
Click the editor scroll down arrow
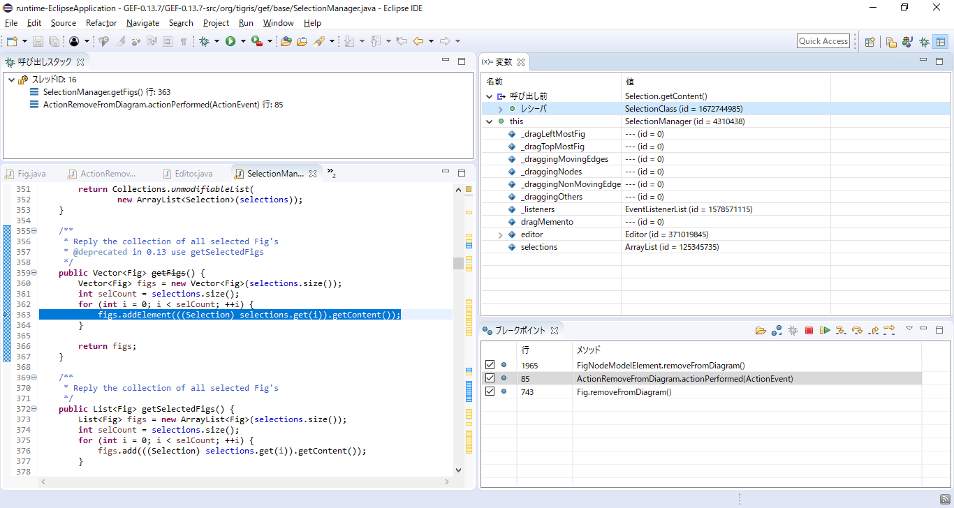click(458, 470)
